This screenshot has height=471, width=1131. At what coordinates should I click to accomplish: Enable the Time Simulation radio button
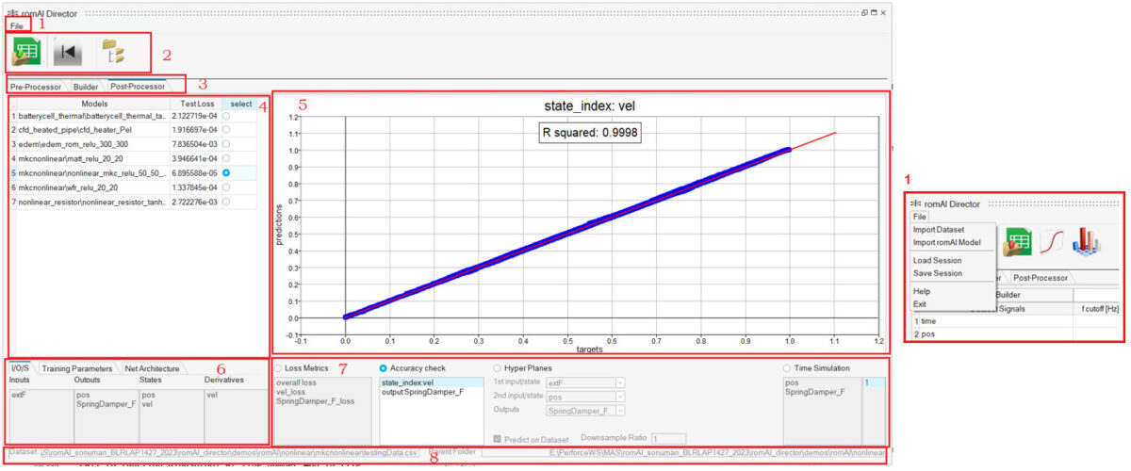pyautogui.click(x=788, y=367)
